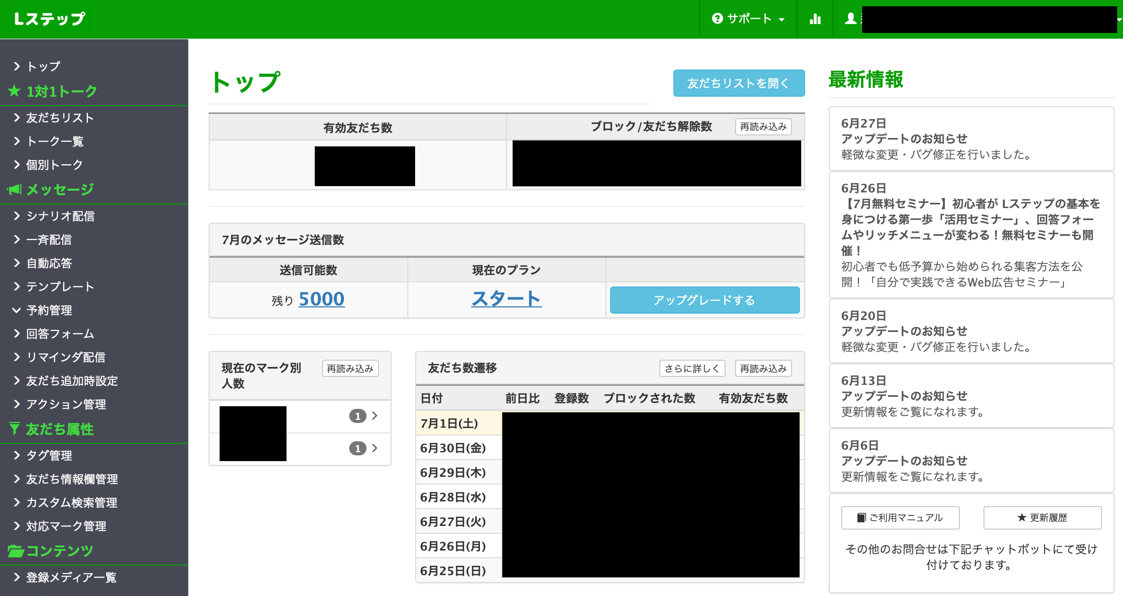Open first mark row chevron arrow
This screenshot has width=1123, height=596.
click(x=374, y=416)
